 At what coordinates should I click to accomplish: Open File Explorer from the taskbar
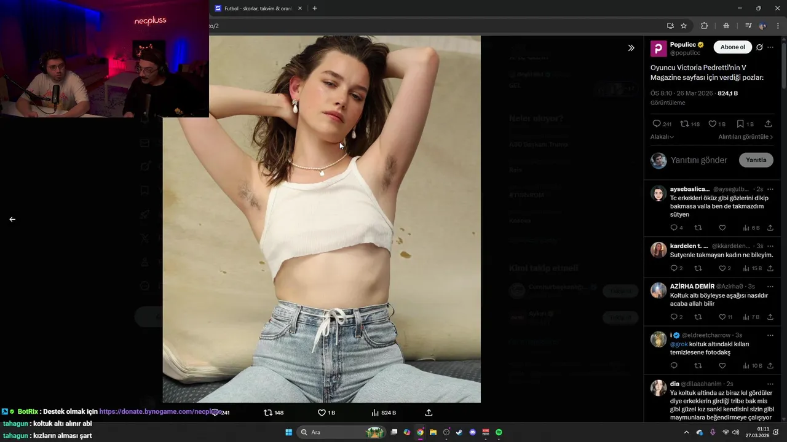(433, 432)
